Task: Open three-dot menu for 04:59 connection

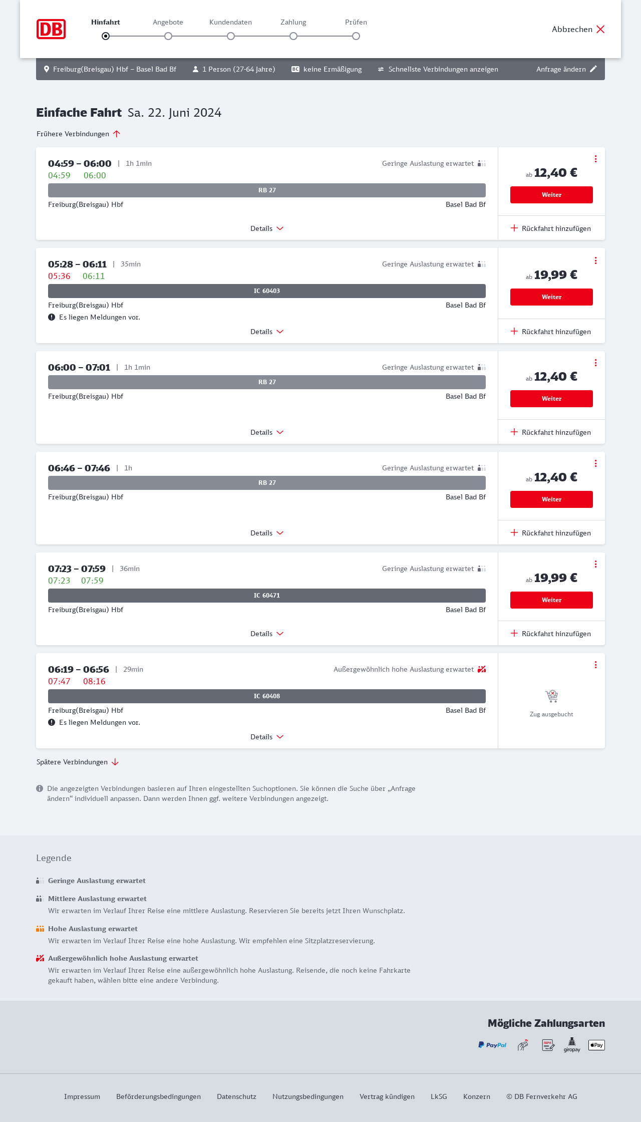Action: [595, 159]
